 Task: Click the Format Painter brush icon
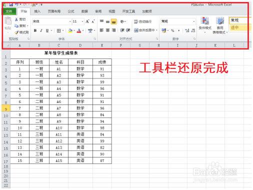[x=16, y=32]
